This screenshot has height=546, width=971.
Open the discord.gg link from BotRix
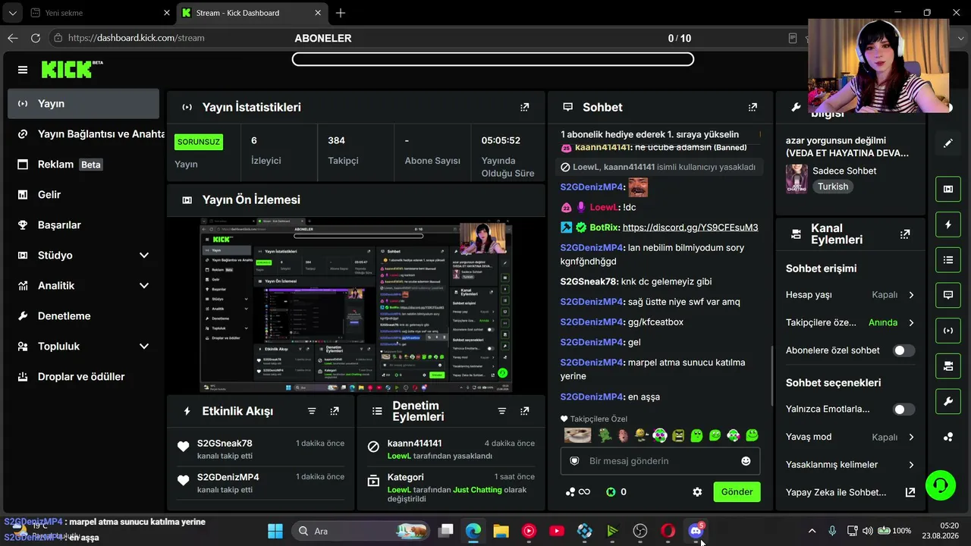point(690,227)
